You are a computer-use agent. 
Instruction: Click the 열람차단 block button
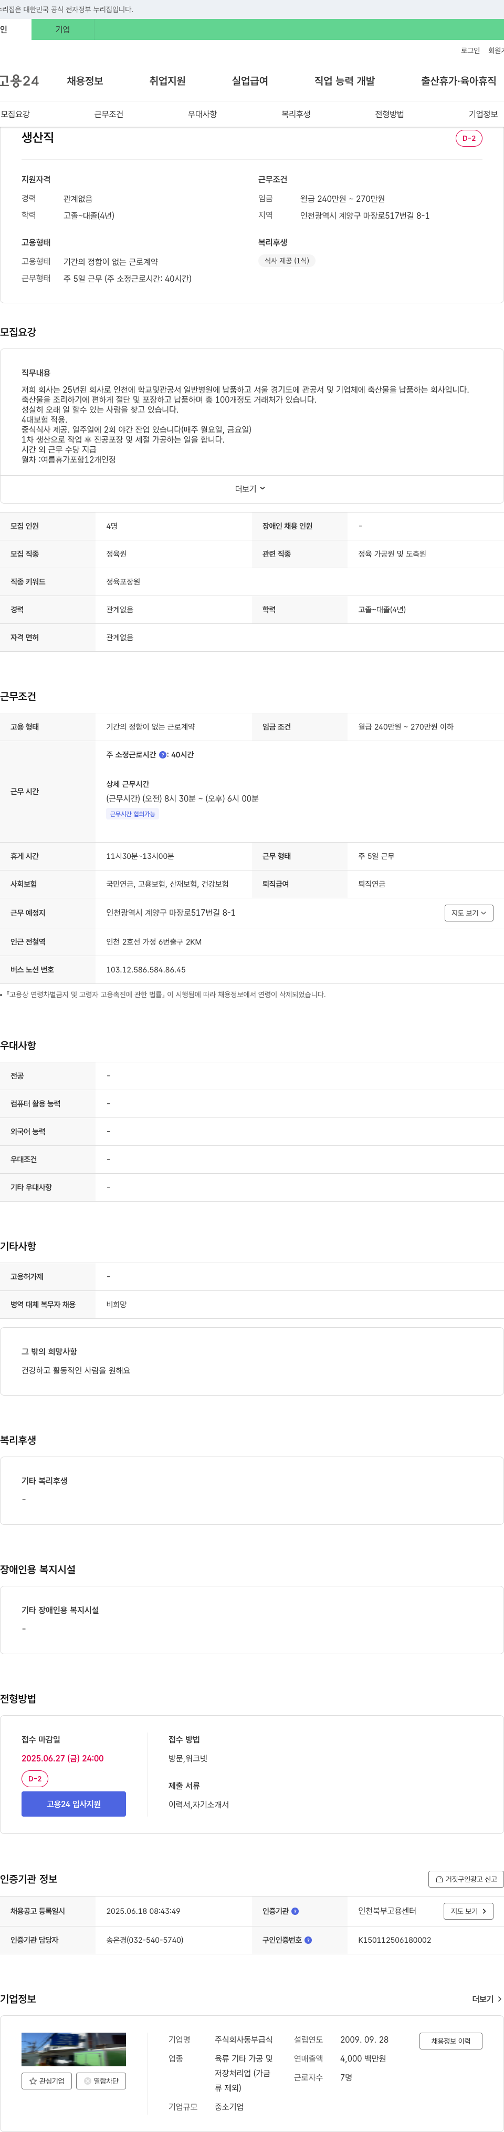coord(101,2080)
